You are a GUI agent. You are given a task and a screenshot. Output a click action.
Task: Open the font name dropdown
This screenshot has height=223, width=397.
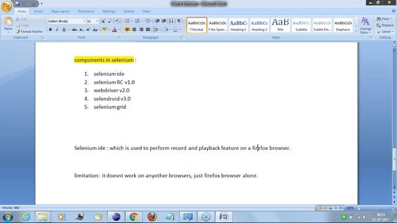click(84, 21)
